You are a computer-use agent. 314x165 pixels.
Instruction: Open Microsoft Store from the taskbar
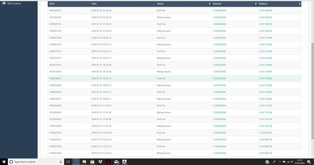point(92,162)
